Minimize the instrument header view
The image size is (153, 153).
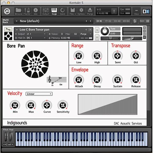(x=144, y=31)
